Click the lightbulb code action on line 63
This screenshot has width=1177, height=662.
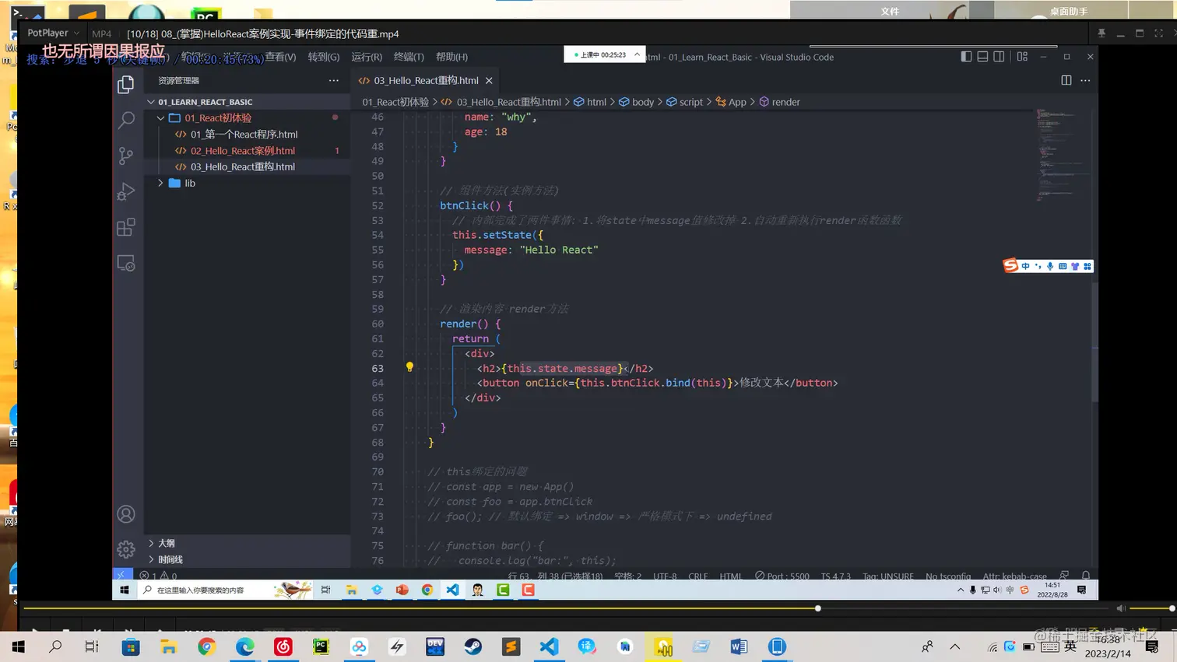click(x=409, y=367)
